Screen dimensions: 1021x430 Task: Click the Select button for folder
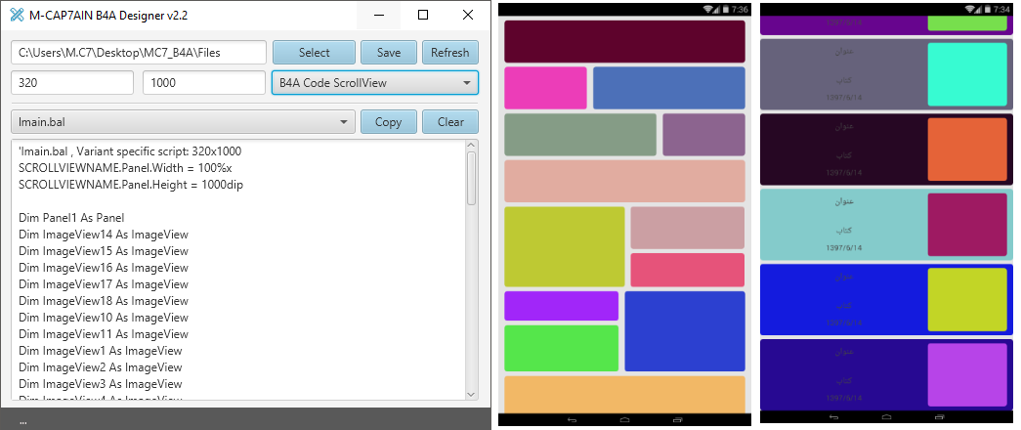(x=314, y=53)
